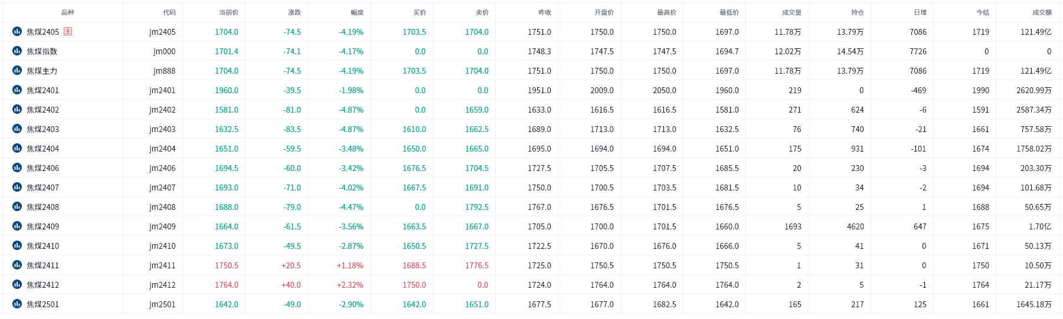Open the chart icon next to 焦煤2501
The width and height of the screenshot is (1063, 319).
[17, 304]
